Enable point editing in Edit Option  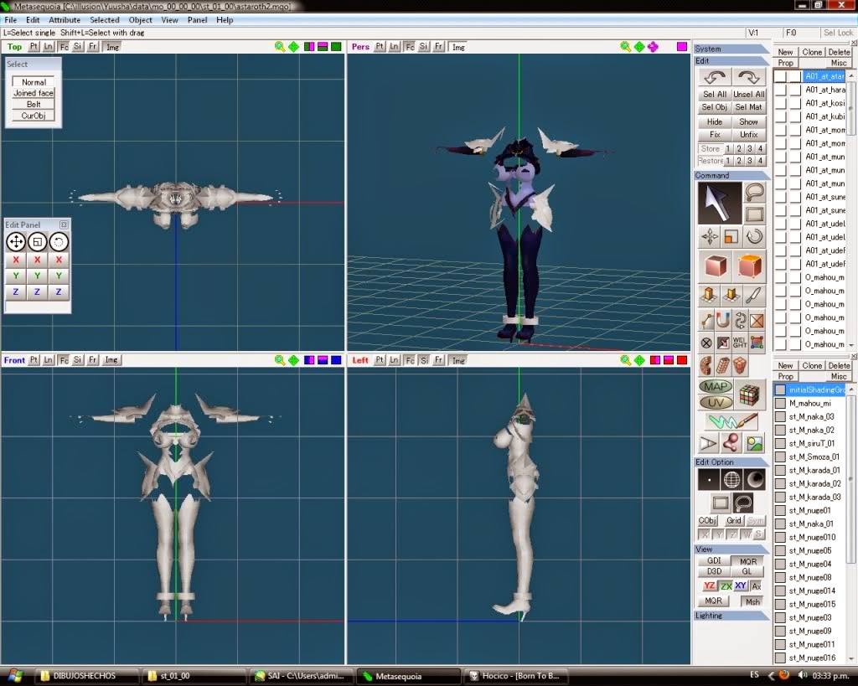[x=709, y=480]
